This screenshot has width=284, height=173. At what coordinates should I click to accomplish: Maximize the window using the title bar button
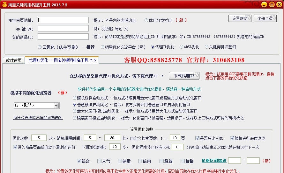pyautogui.click(x=272, y=4)
